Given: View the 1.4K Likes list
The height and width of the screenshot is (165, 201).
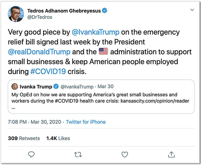Looking at the screenshot, I should coord(58,138).
